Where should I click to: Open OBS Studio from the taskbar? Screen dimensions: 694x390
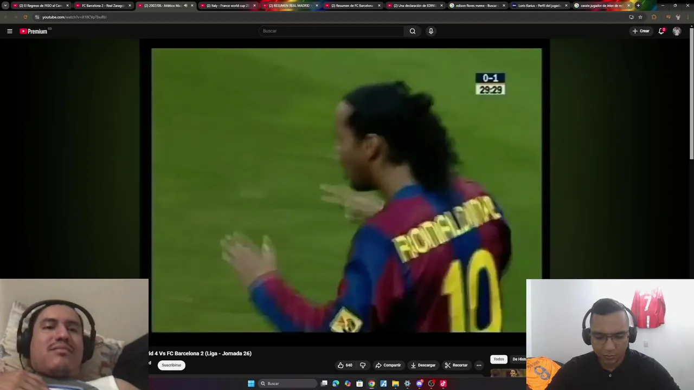(431, 383)
